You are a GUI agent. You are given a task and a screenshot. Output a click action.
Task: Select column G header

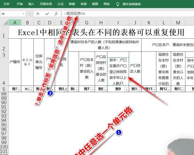[x=87, y=23]
